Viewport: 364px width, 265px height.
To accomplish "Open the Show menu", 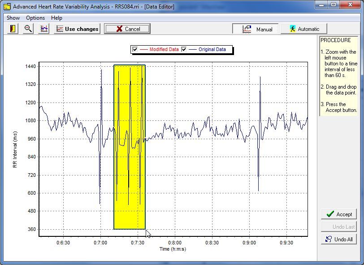I will pyautogui.click(x=13, y=18).
